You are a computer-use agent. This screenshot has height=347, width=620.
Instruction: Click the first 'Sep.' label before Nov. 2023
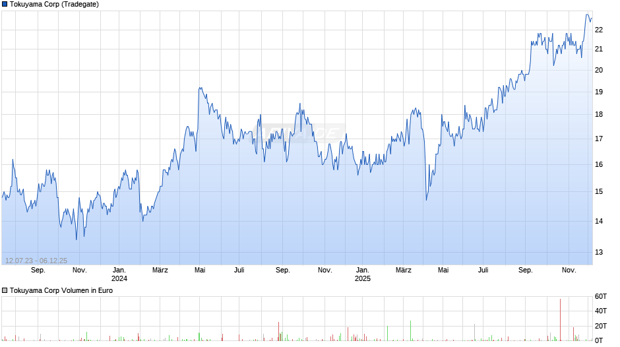click(x=38, y=270)
